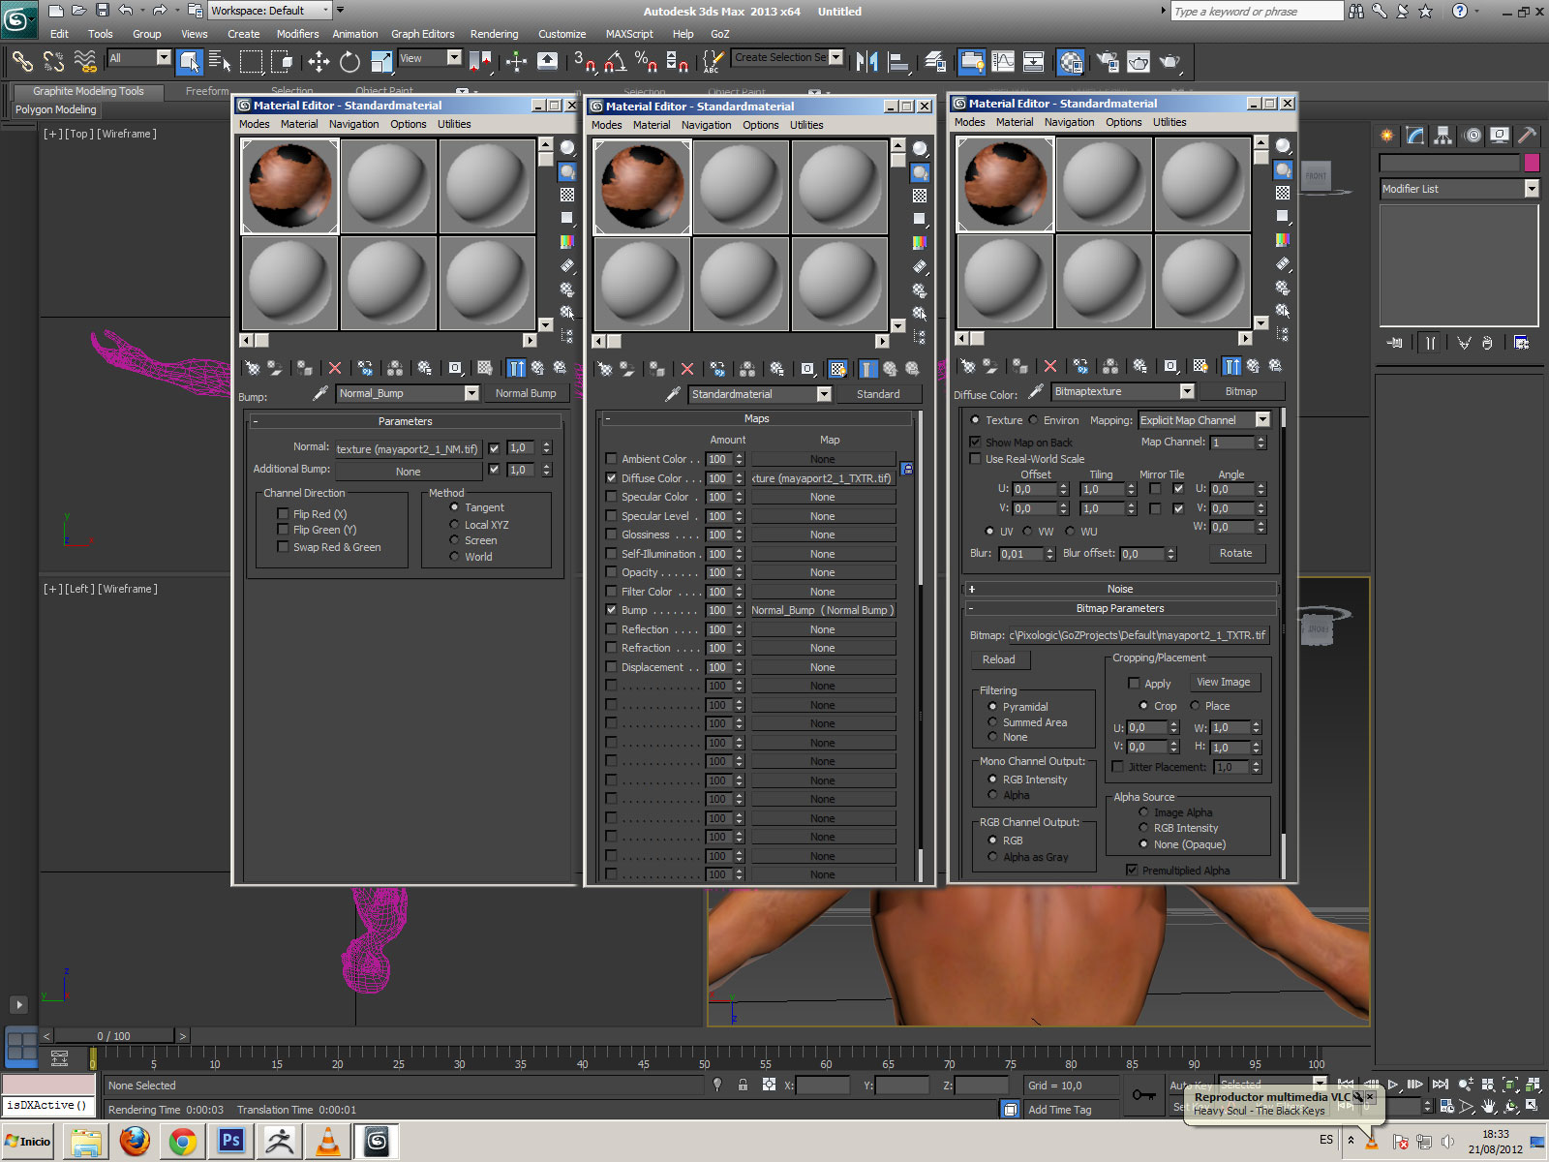1549x1162 pixels.
Task: Select the Local XYZ method radio button
Action: (x=454, y=525)
